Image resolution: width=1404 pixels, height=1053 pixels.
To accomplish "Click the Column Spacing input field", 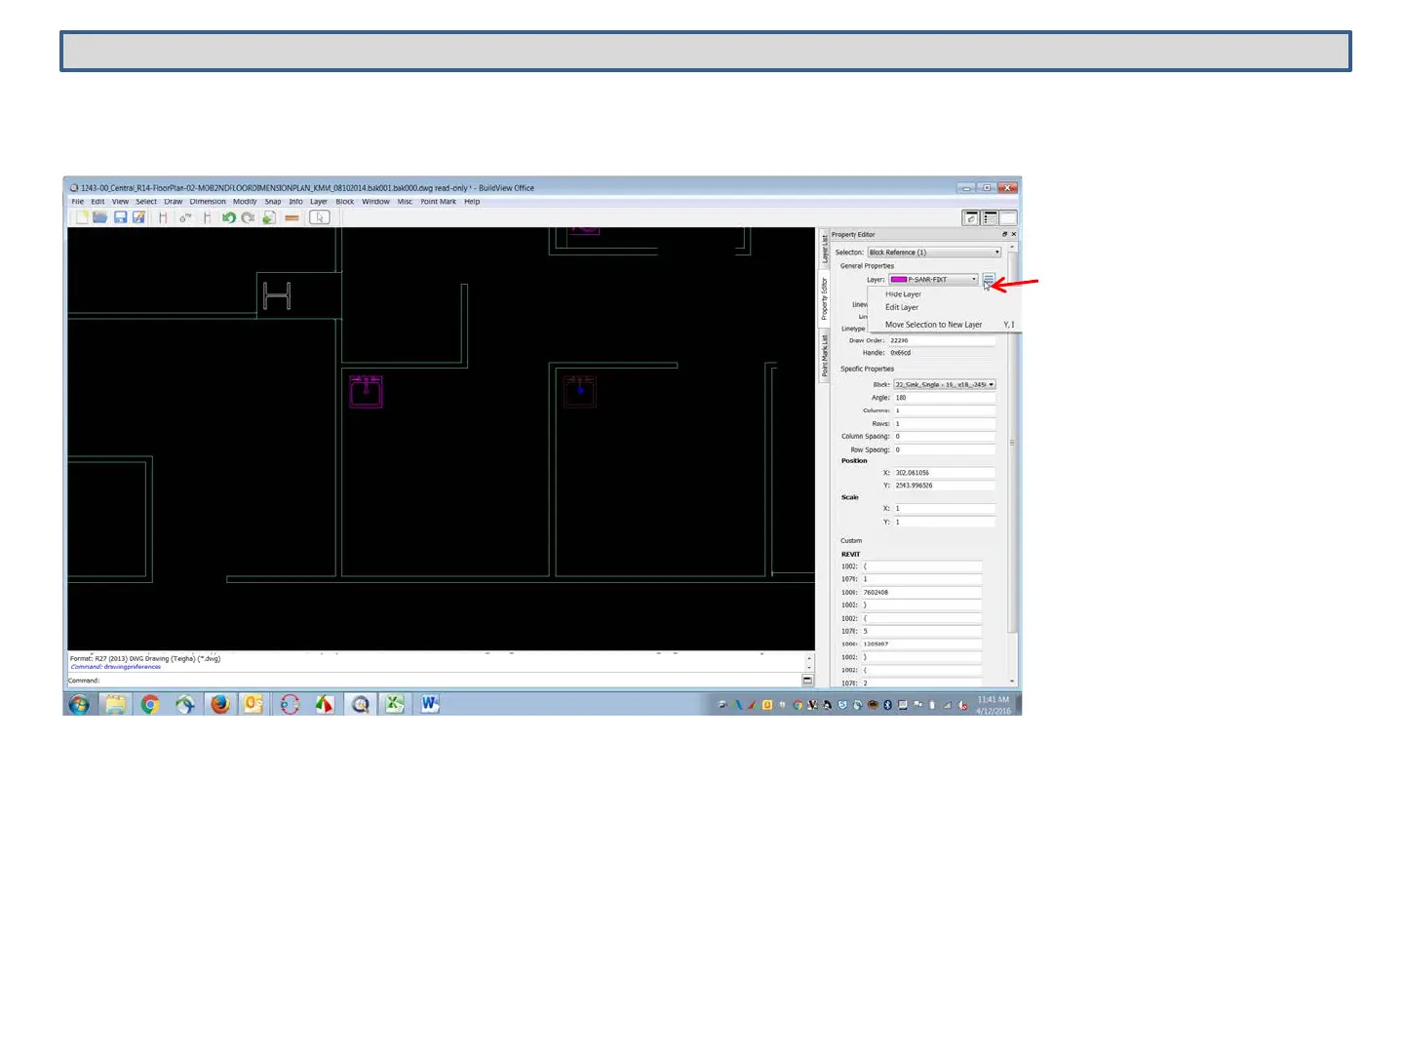I will 945,437.
